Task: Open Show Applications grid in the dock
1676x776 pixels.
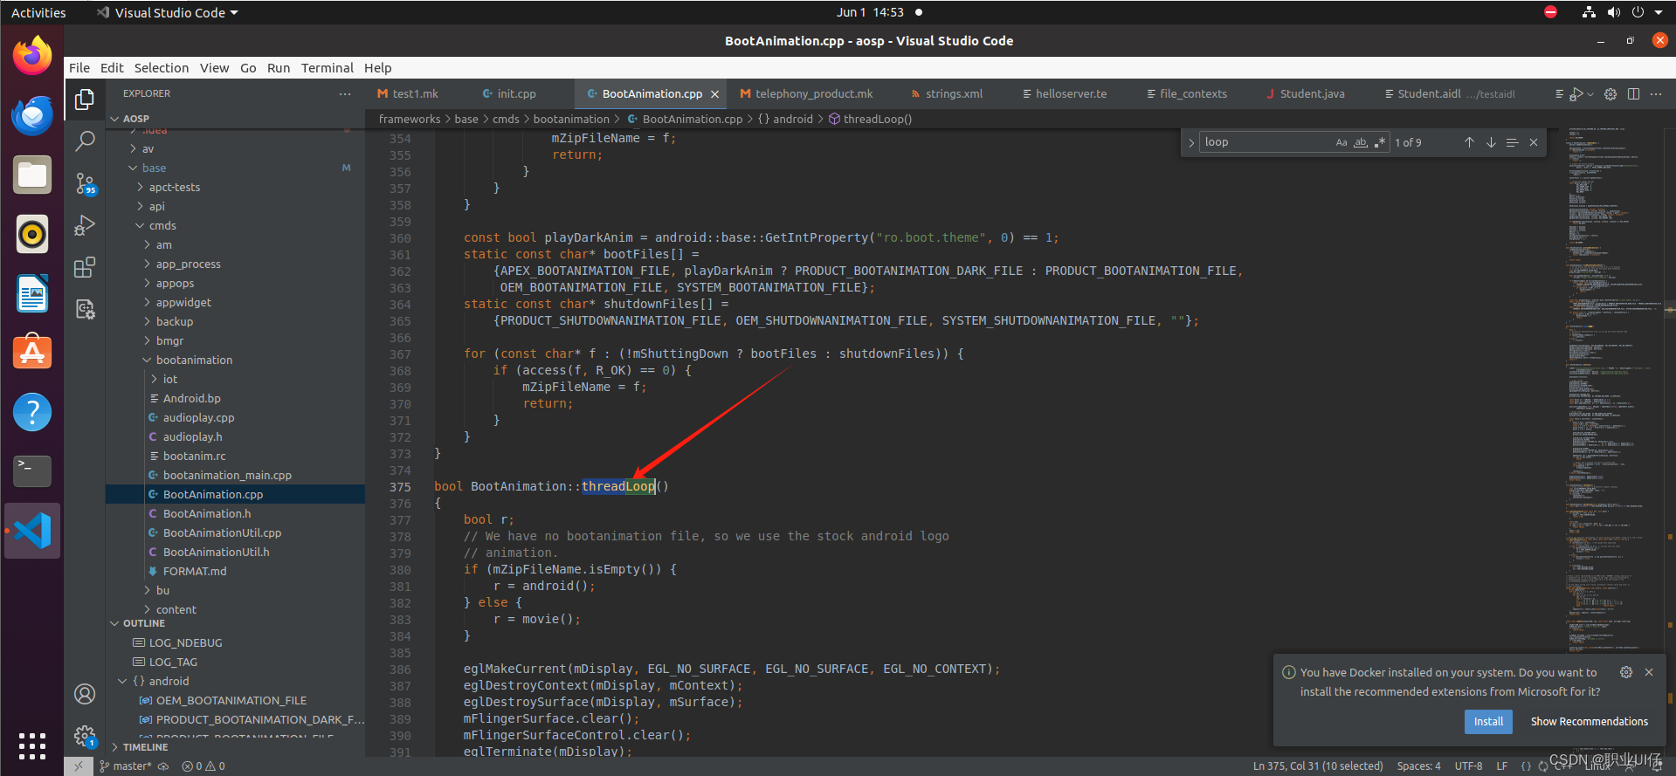Action: pyautogui.click(x=32, y=745)
